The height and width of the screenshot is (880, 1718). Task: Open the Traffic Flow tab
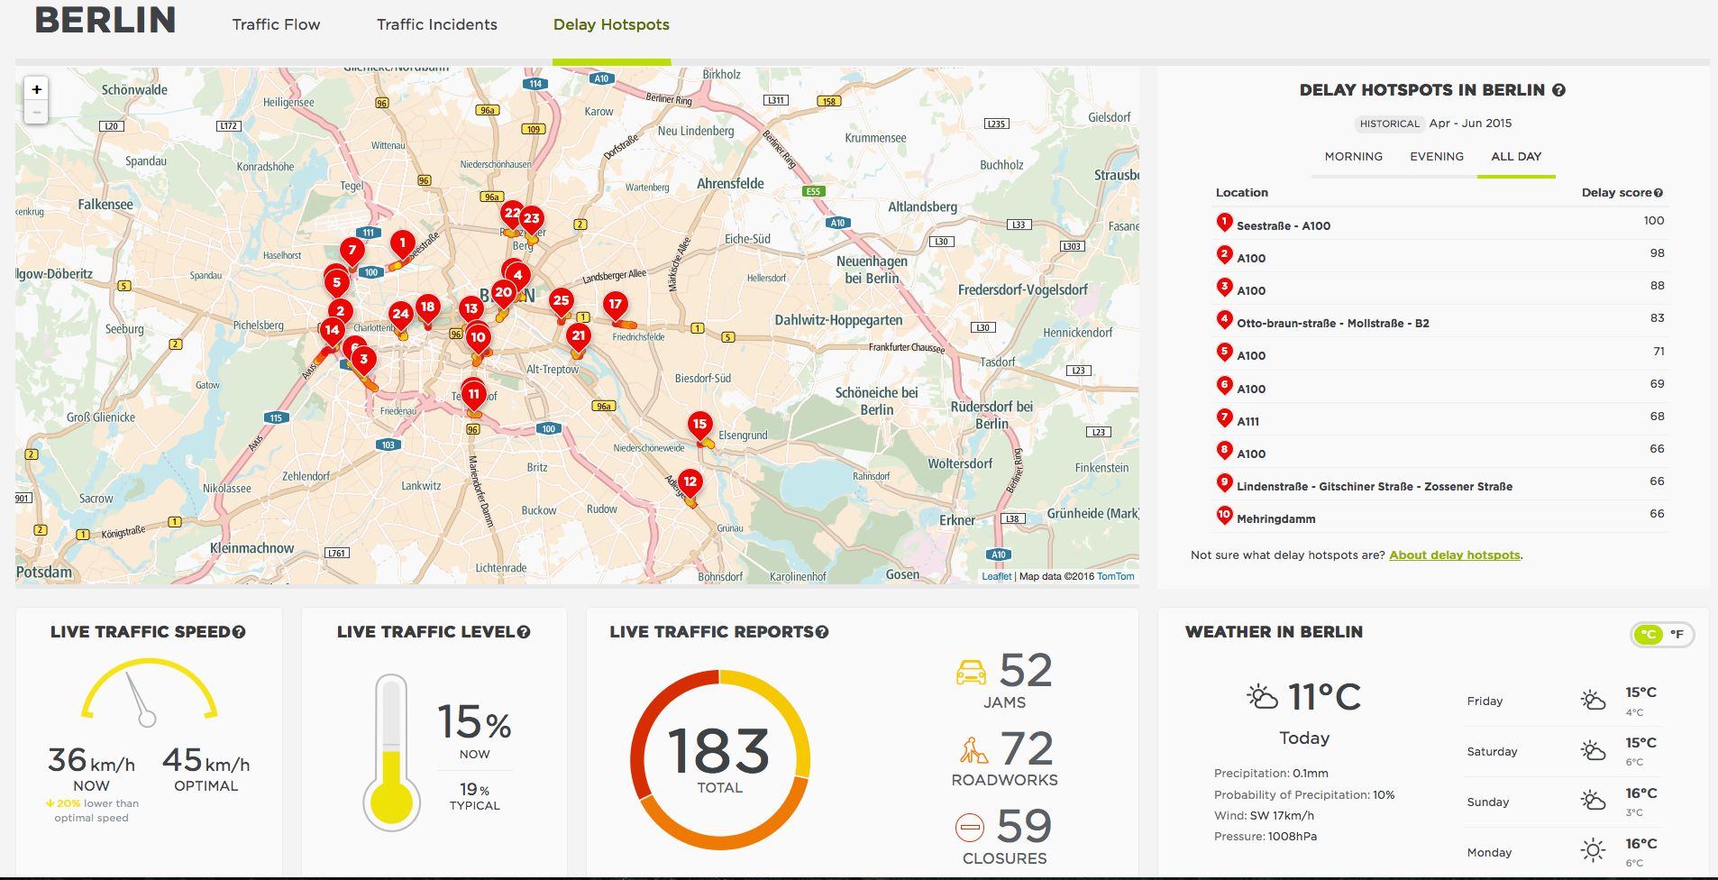[x=276, y=25]
